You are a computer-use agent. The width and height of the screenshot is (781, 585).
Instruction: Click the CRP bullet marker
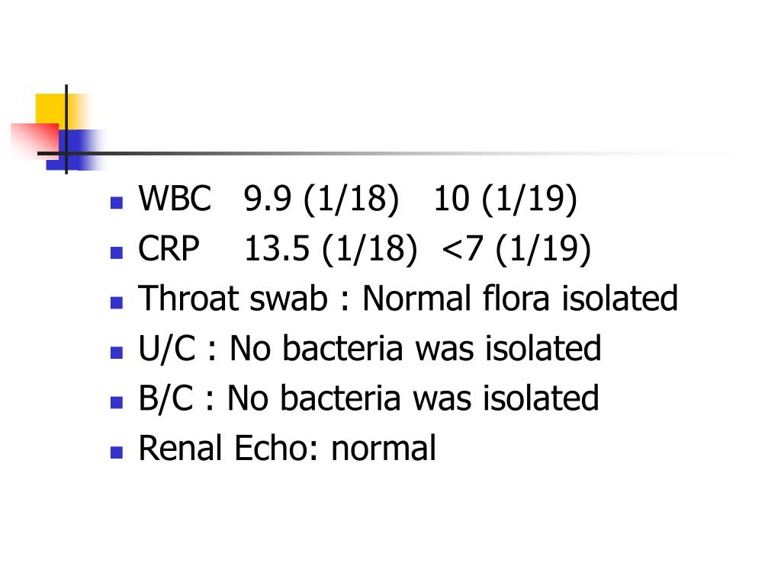(117, 253)
